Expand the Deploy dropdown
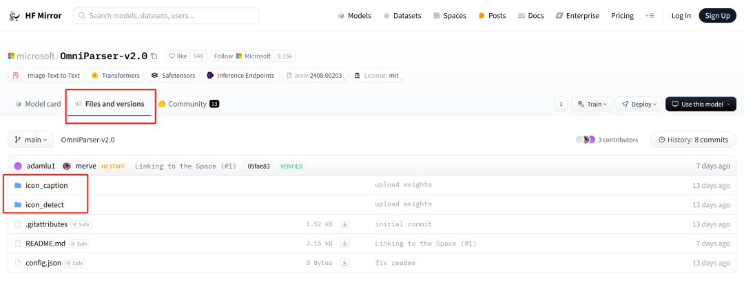 coord(639,104)
